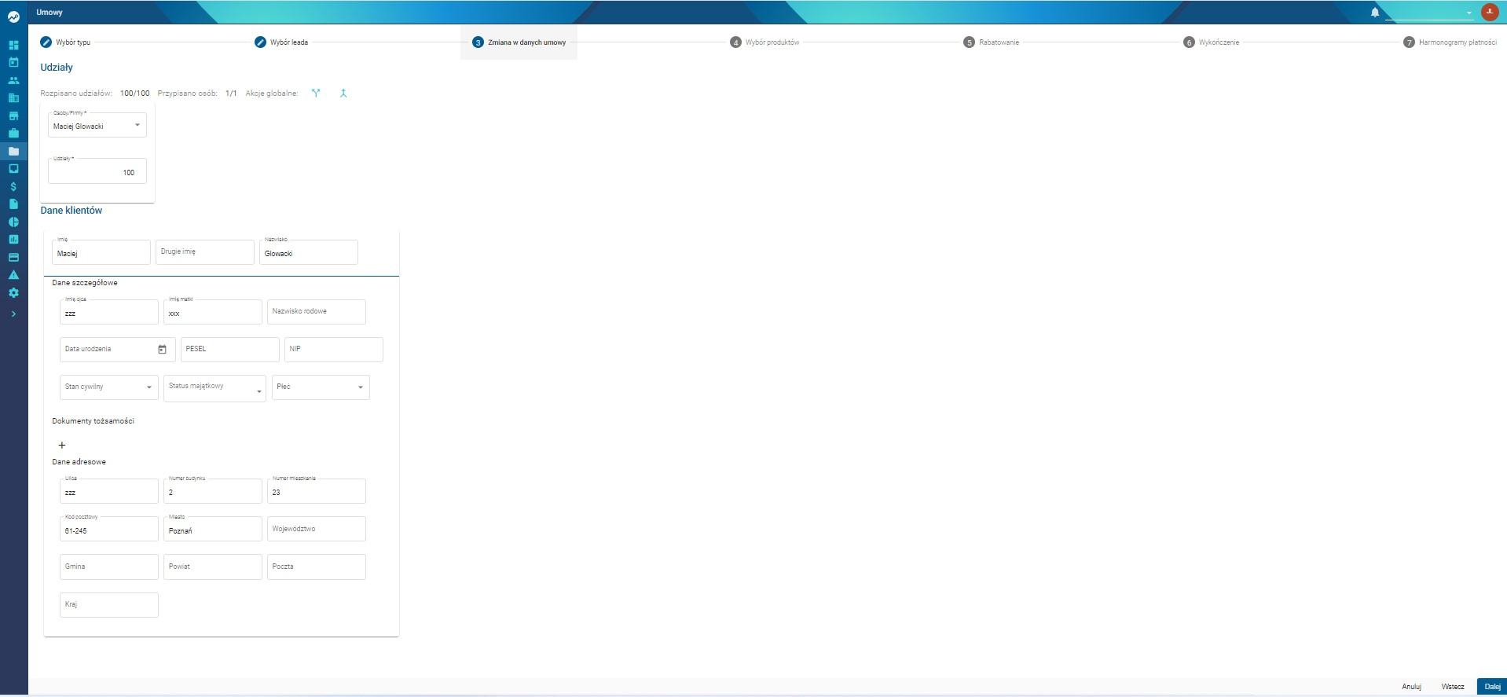Image resolution: width=1507 pixels, height=697 pixels.
Task: Click the Dalej button
Action: point(1492,686)
